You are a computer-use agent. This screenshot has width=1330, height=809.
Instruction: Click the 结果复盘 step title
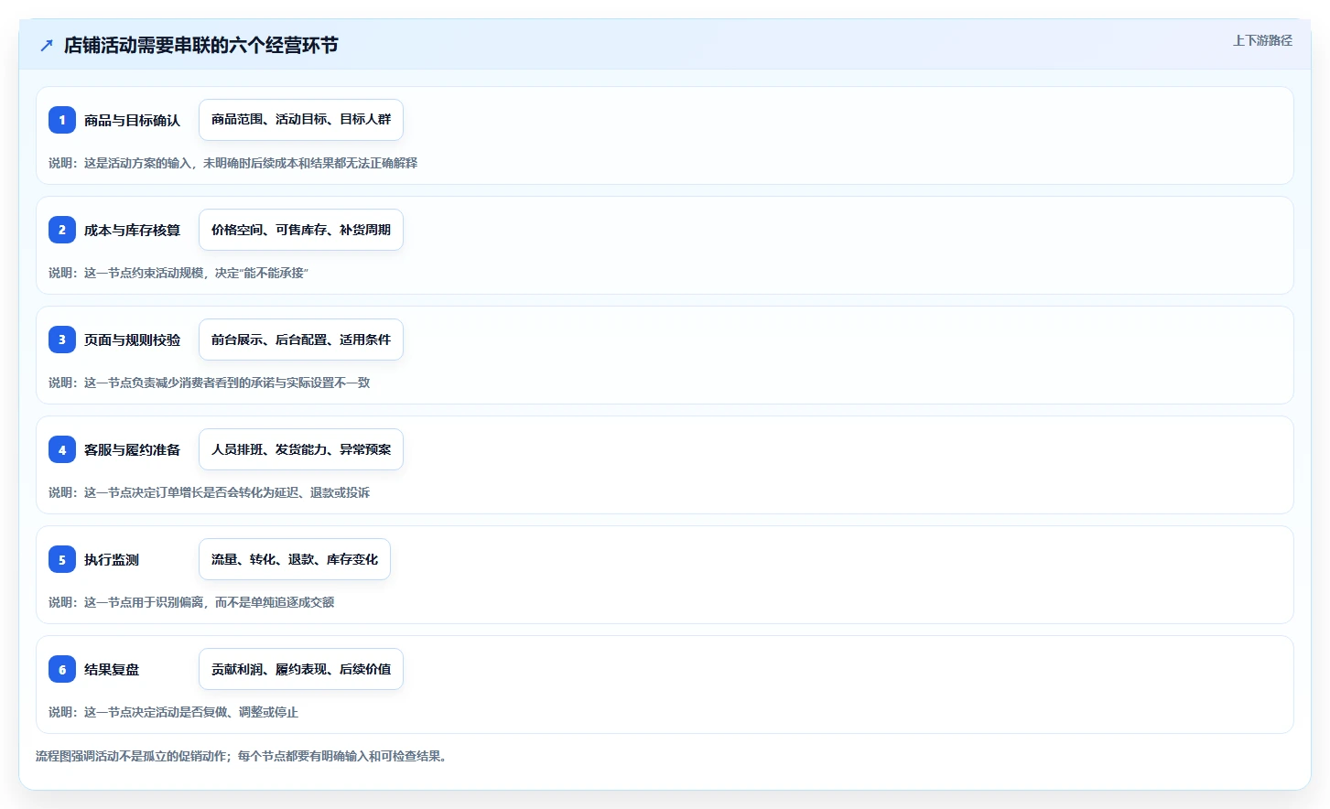tap(112, 669)
